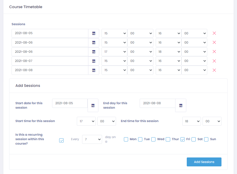This screenshot has height=174, width=237.
Task: Open calendar for 'Start date for this session'
Action: [93, 105]
